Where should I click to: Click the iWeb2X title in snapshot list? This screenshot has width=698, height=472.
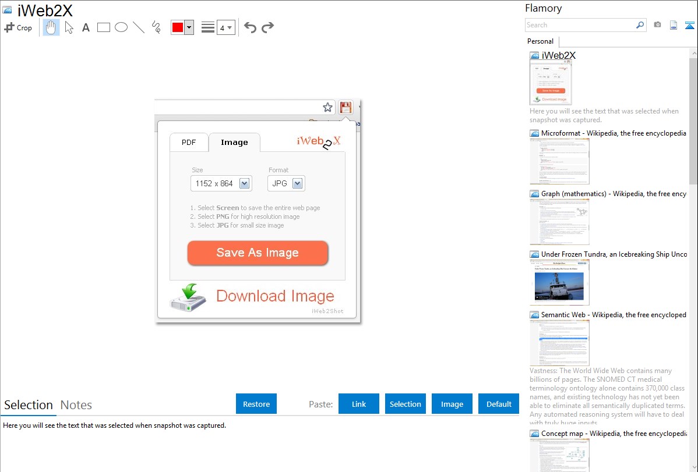tap(558, 56)
